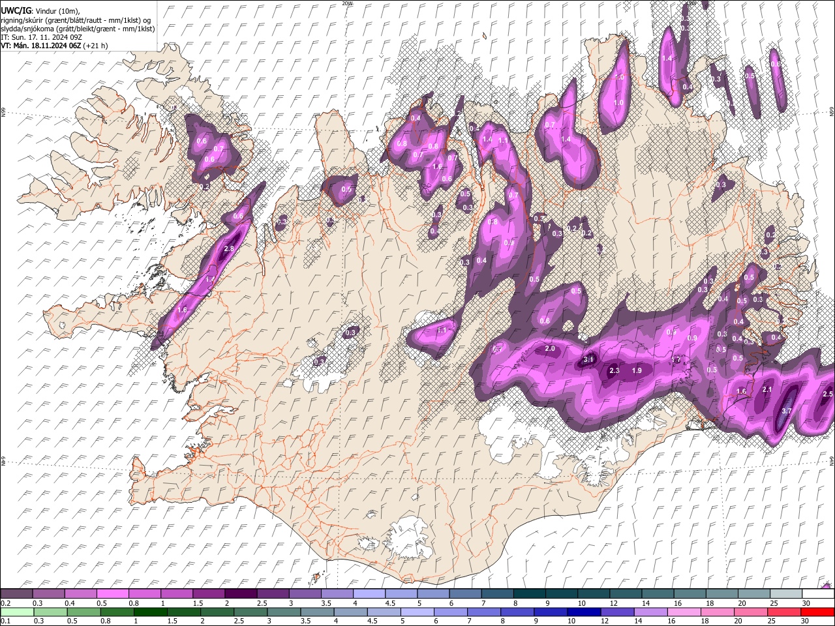Click the 2.8 precipitation value on the map
835x626 pixels.
click(x=229, y=248)
